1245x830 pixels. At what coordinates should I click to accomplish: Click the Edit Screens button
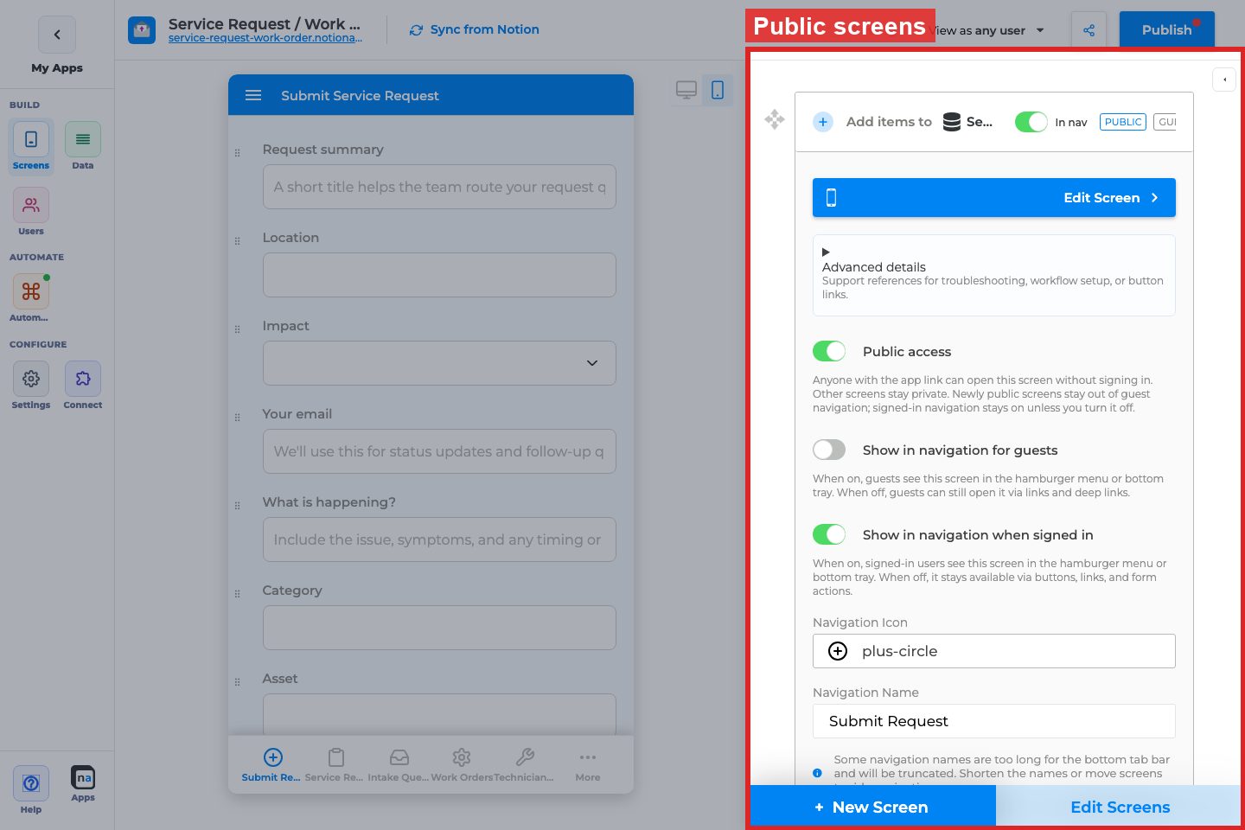(x=1120, y=807)
